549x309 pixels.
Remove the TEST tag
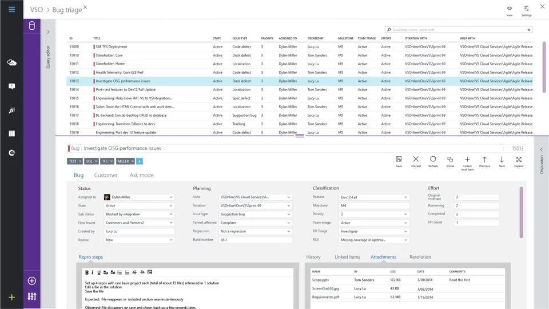click(80, 161)
